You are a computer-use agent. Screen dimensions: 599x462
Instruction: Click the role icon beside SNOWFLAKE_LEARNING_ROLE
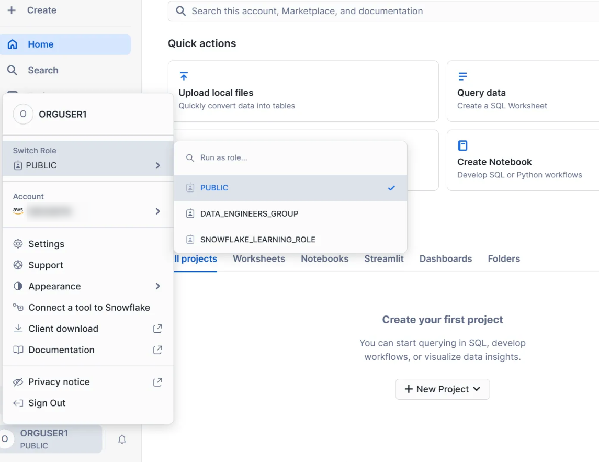point(190,240)
